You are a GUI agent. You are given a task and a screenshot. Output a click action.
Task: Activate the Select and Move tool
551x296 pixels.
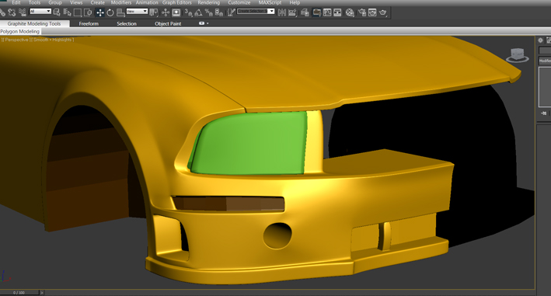[x=100, y=12]
